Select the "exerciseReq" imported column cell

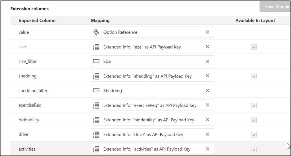[x=30, y=105]
